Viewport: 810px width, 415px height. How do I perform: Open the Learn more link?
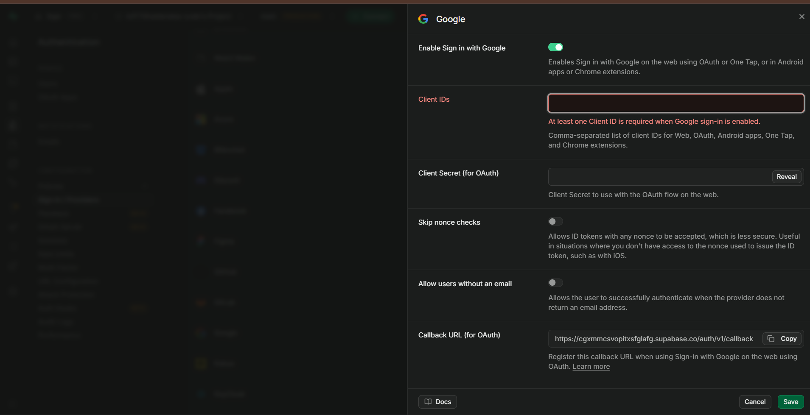[591, 367]
